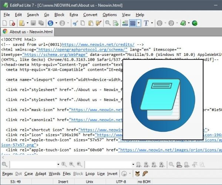Undo the last edit with blue arrow
The image size is (222, 185).
[x=50, y=23]
